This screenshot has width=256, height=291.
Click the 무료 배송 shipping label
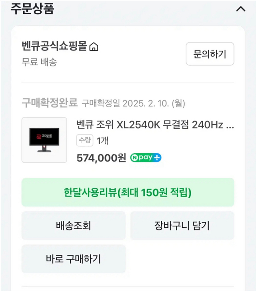tap(39, 62)
